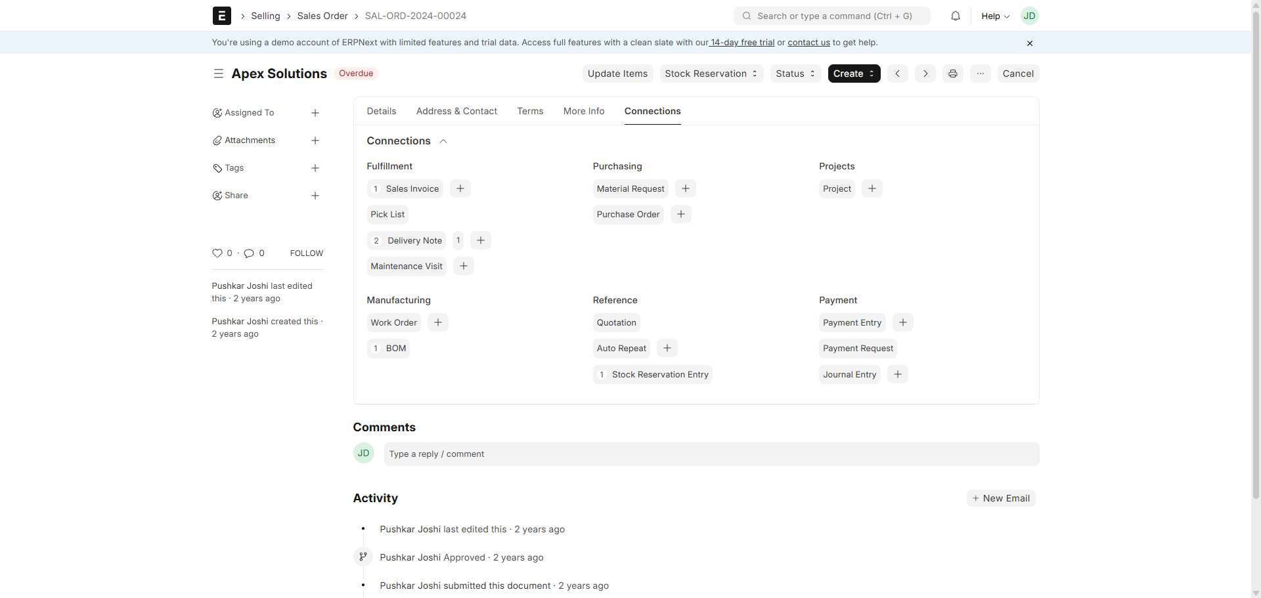1261x598 pixels.
Task: Create new Delivery Note plus
Action: 481,240
